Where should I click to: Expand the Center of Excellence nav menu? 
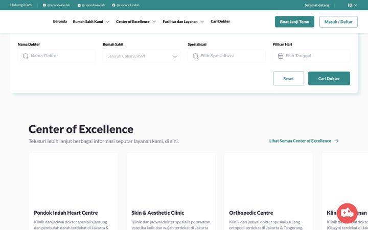coord(136,21)
